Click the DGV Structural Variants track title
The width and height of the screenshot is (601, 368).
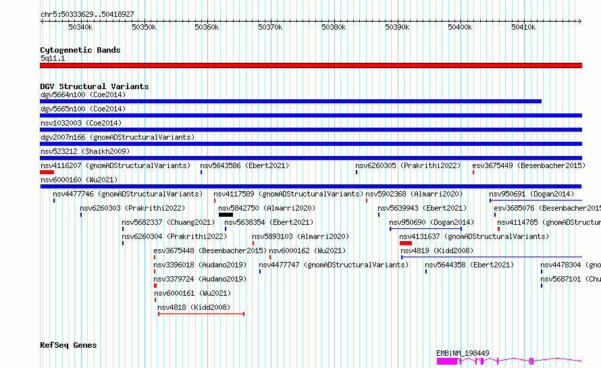coord(95,86)
